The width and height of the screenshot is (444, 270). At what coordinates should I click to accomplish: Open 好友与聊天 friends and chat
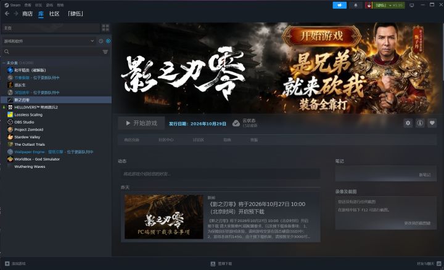[x=429, y=263]
